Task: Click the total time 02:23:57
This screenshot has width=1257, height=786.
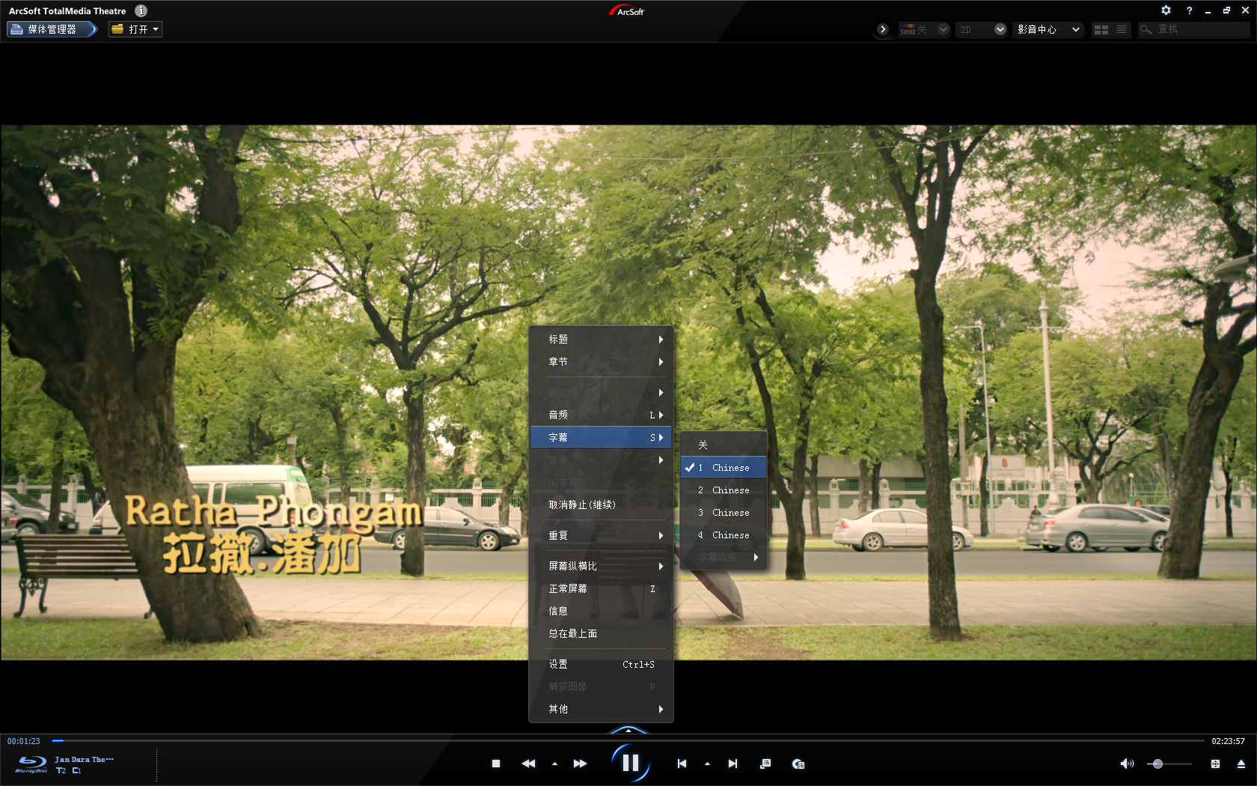Action: pyautogui.click(x=1229, y=741)
